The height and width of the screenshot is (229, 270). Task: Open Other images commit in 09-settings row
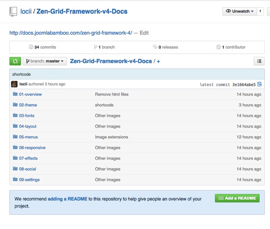[108, 180]
